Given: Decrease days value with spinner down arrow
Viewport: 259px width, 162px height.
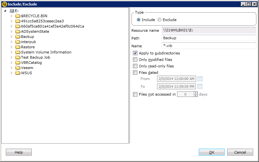Looking at the screenshot, I should pos(196,96).
